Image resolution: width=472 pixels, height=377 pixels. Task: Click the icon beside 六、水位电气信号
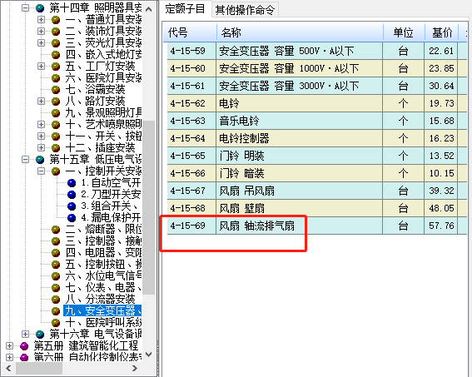pos(56,276)
